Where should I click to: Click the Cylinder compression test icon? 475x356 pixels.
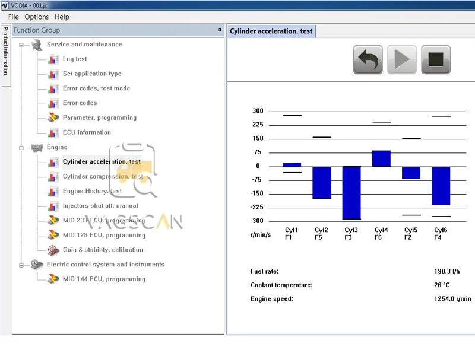53,176
